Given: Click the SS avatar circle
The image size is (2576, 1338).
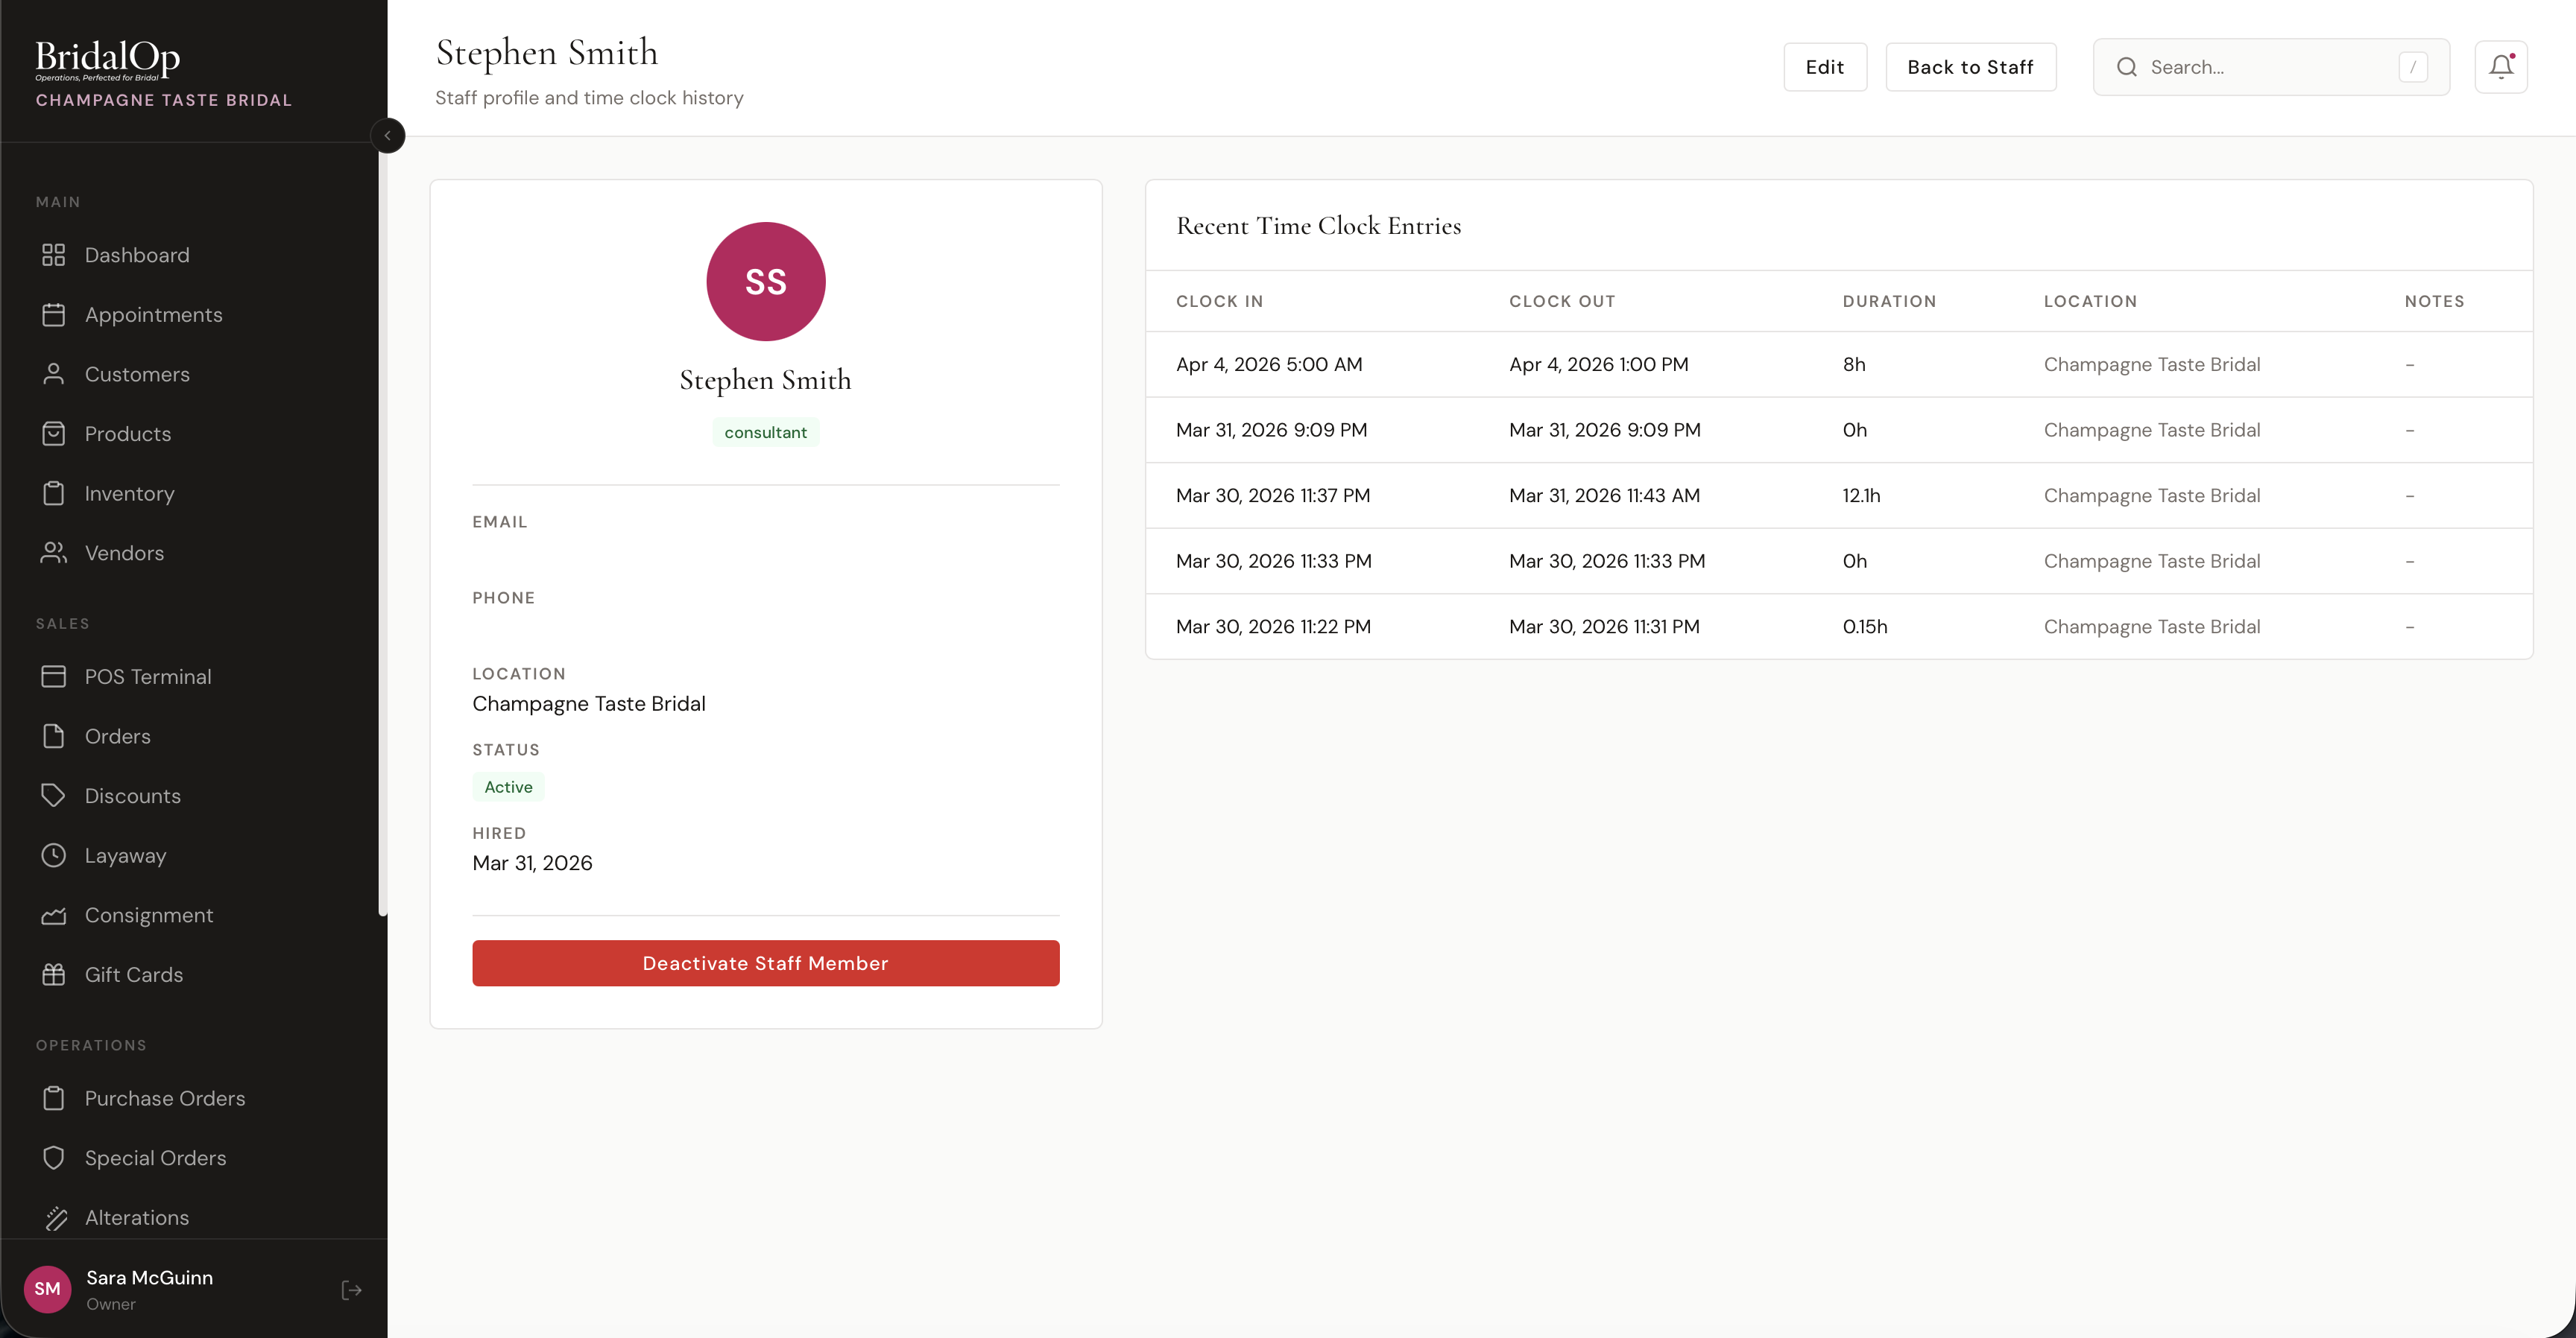Looking at the screenshot, I should point(765,282).
